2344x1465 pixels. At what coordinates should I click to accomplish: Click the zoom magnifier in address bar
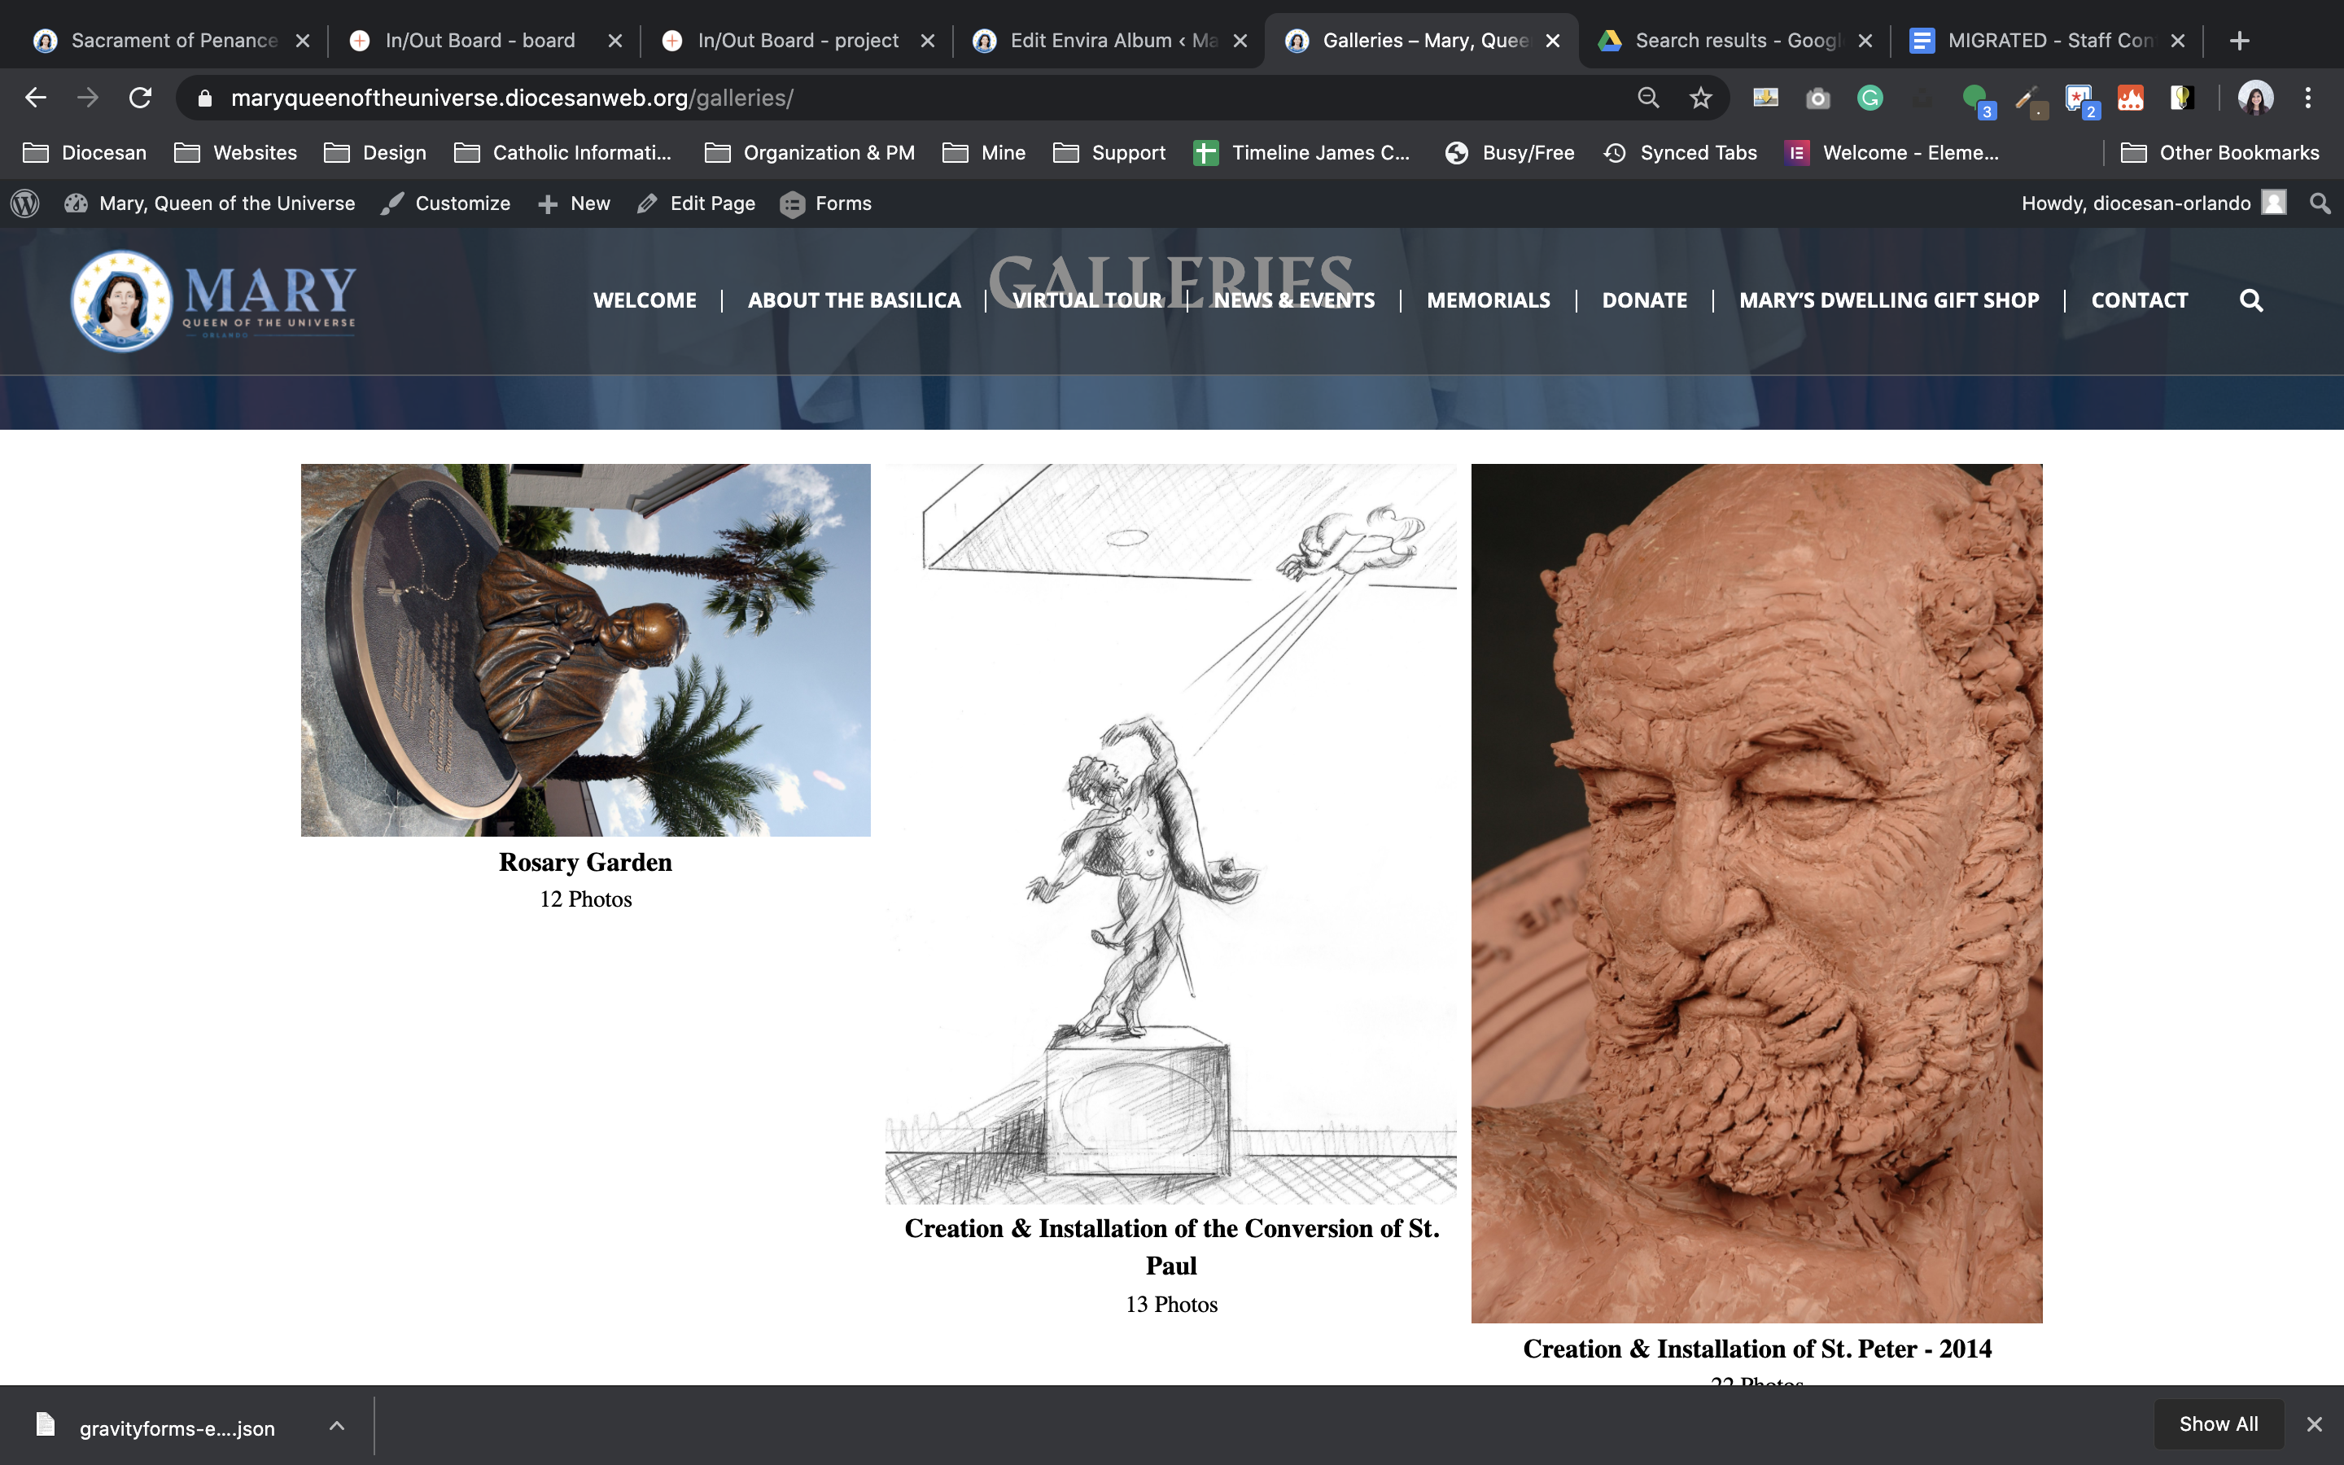[x=1647, y=98]
